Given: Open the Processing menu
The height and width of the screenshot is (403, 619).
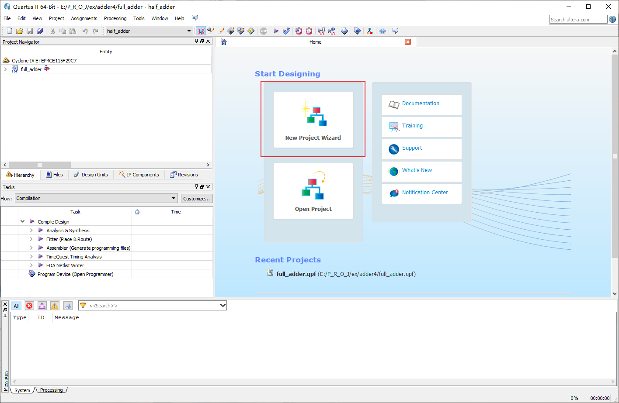Looking at the screenshot, I should [115, 18].
